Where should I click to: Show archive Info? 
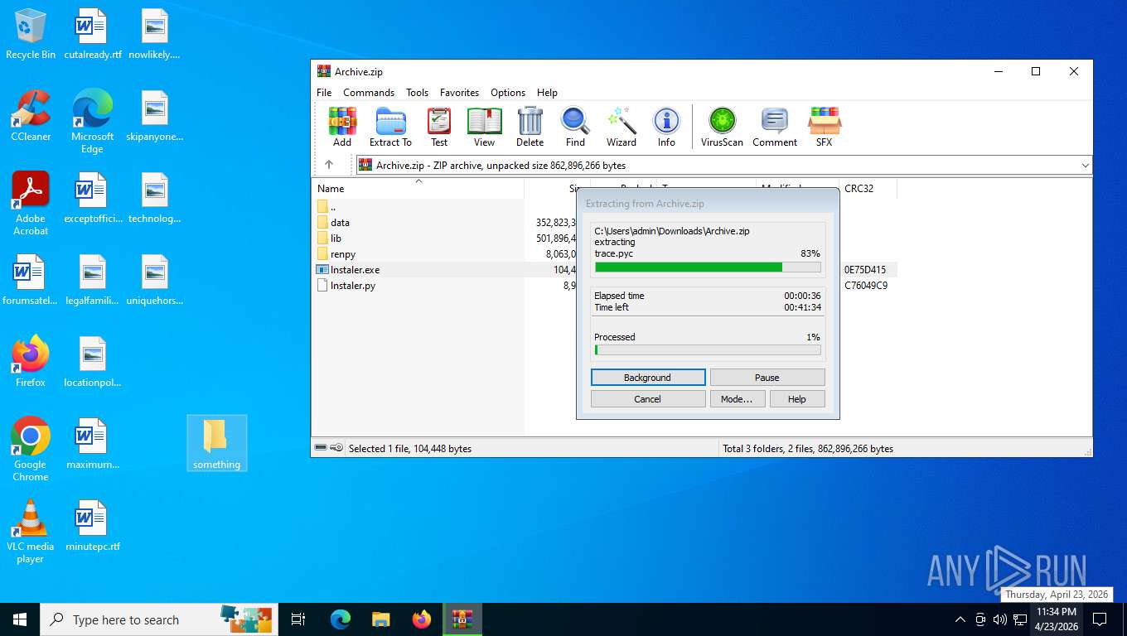pyautogui.click(x=666, y=127)
